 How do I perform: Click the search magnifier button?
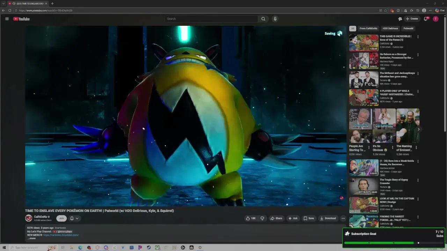263,19
